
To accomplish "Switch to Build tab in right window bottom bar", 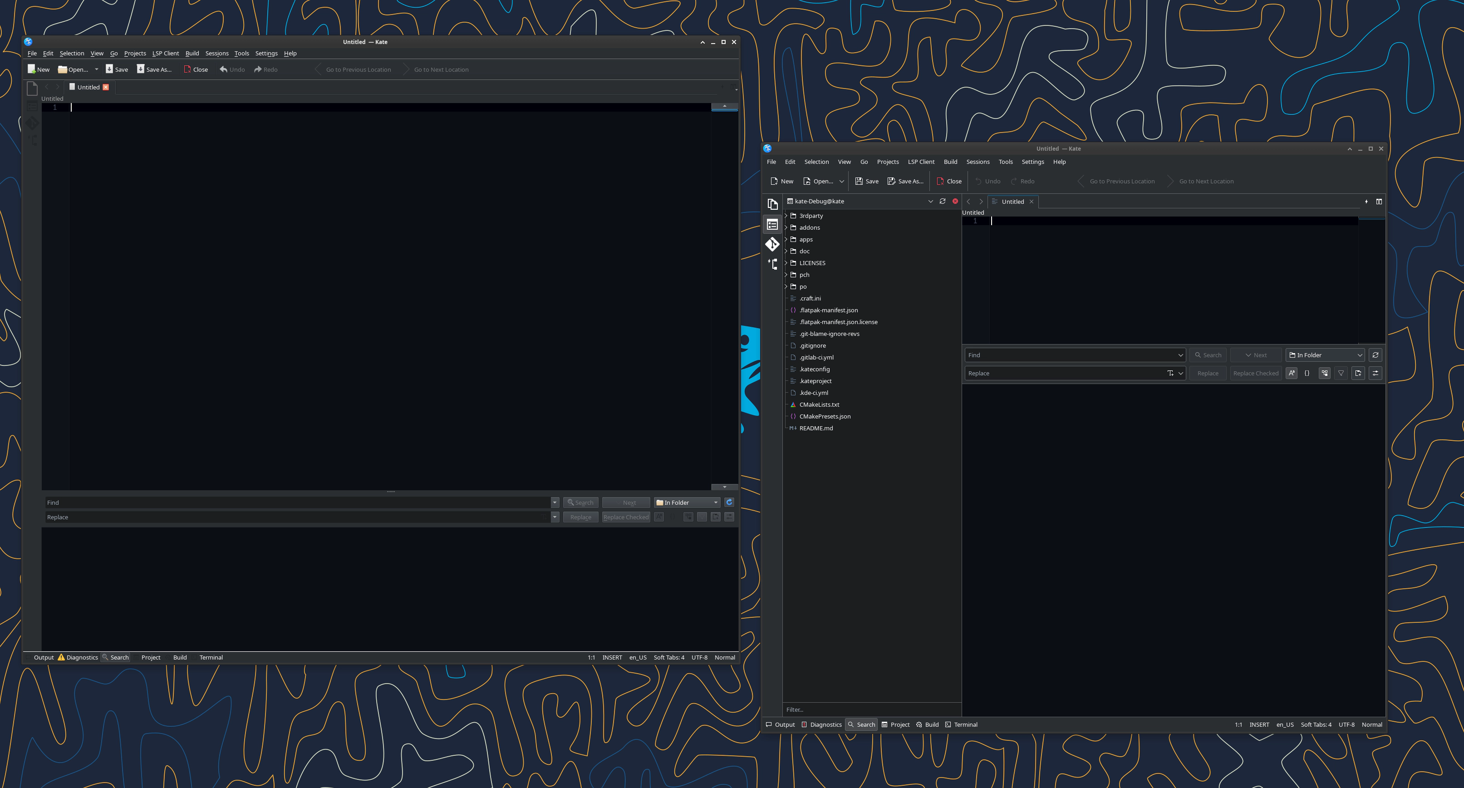I will click(x=927, y=724).
